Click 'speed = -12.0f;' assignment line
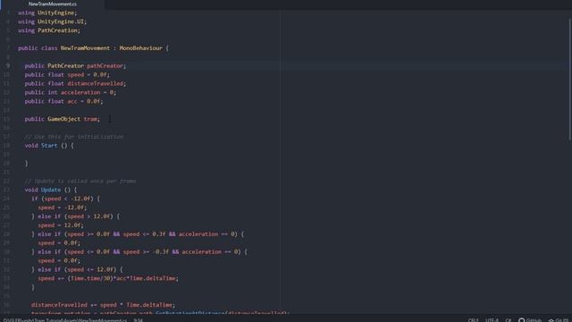Image resolution: width=572 pixels, height=322 pixels. point(63,208)
